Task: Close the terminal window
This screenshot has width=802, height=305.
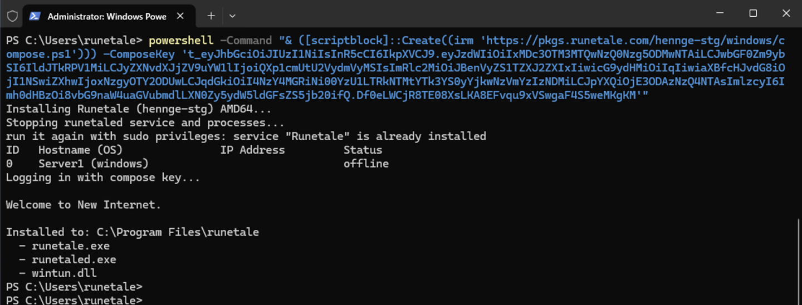Action: tap(786, 13)
